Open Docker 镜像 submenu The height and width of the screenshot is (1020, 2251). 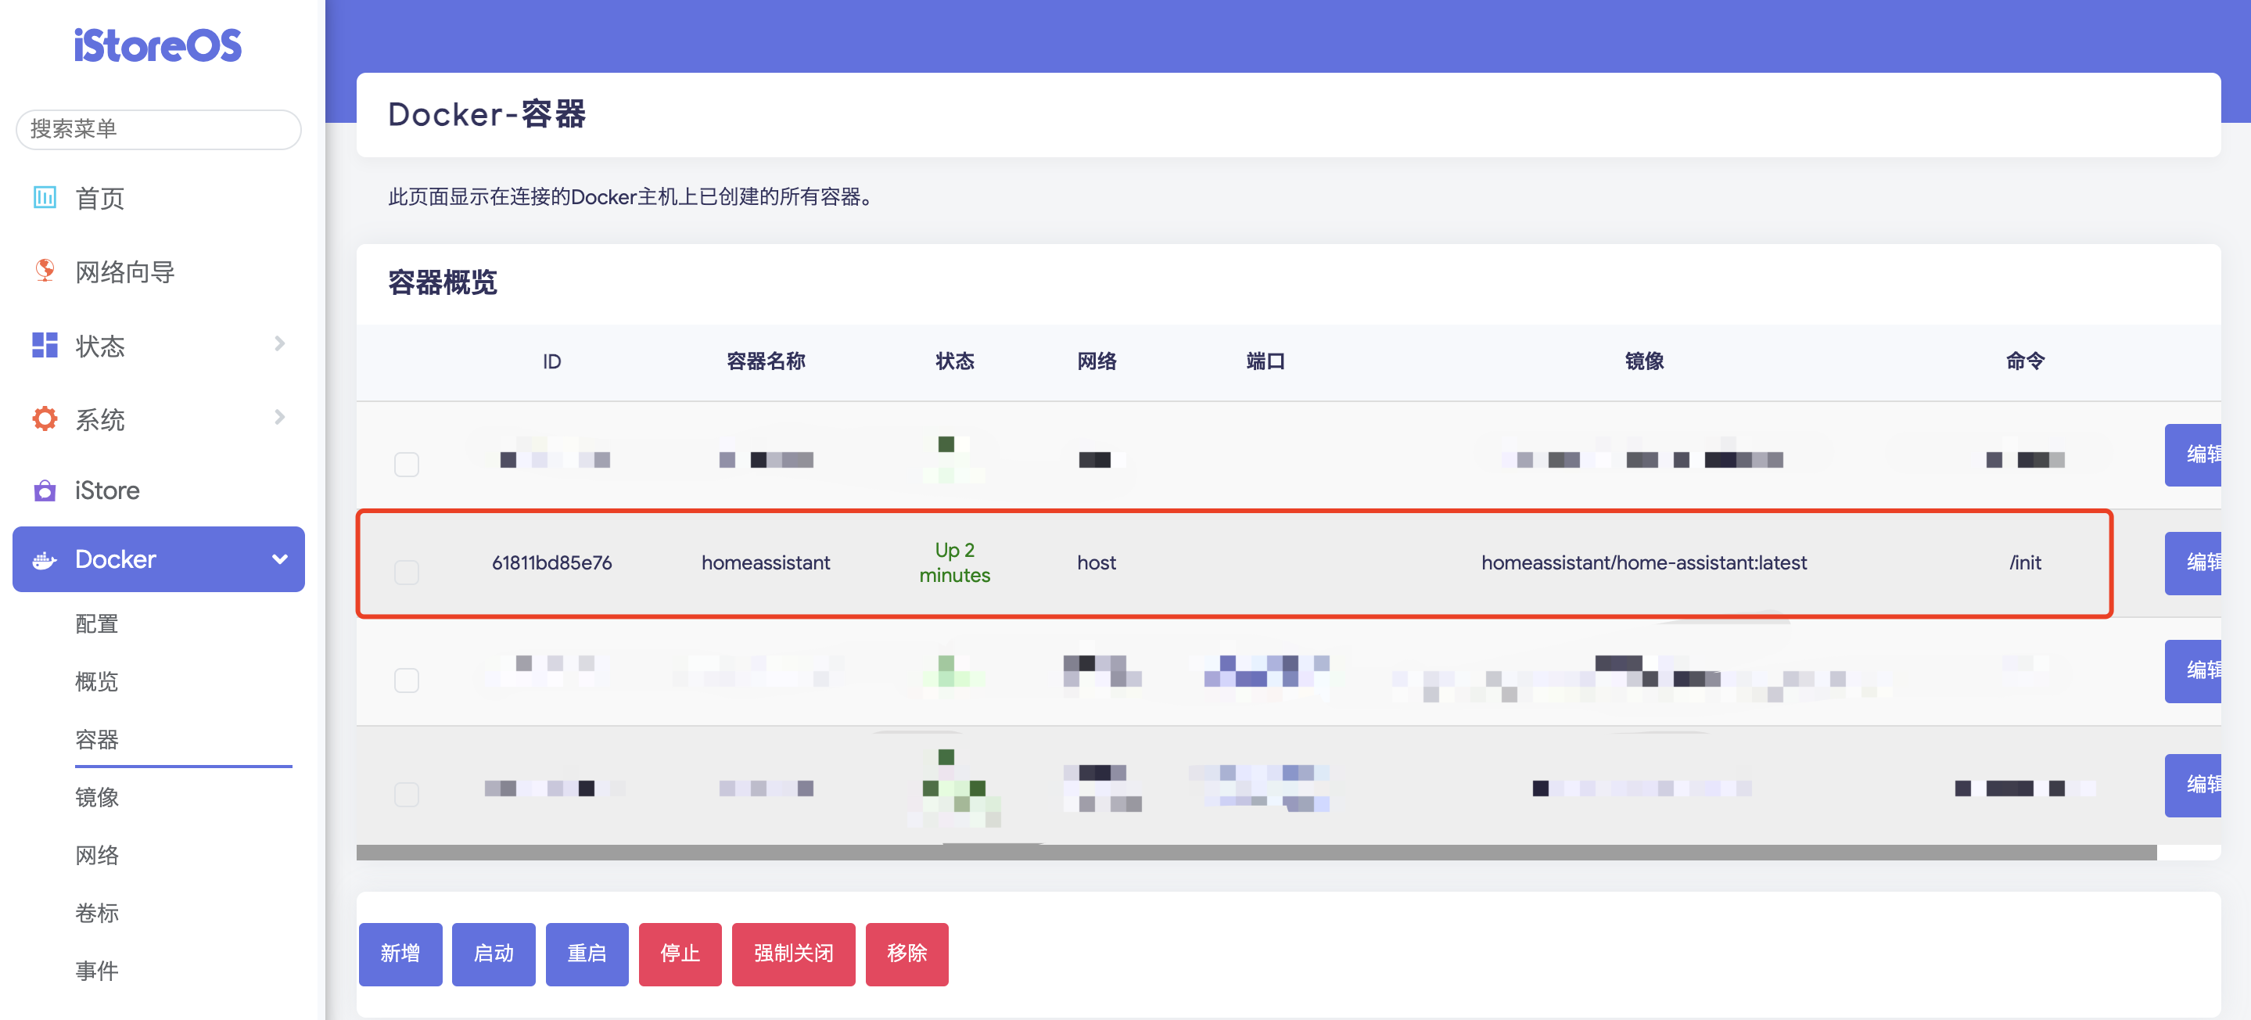click(97, 797)
